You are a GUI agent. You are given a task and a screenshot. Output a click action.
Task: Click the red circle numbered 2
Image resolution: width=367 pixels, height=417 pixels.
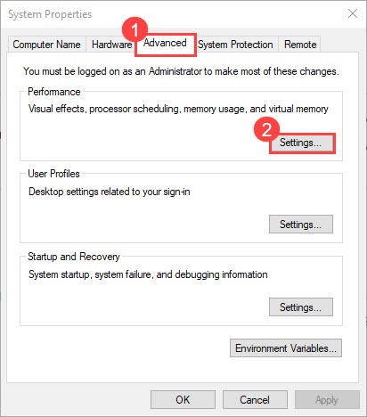tap(266, 129)
